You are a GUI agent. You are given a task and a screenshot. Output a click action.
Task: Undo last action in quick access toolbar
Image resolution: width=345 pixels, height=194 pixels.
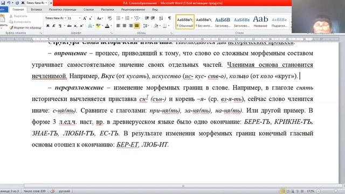(x=9, y=3)
